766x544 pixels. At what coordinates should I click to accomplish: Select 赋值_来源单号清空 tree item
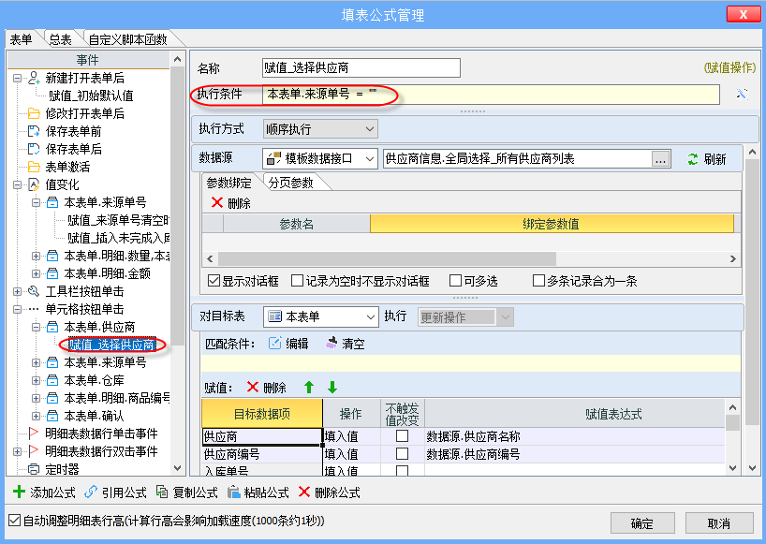click(119, 220)
